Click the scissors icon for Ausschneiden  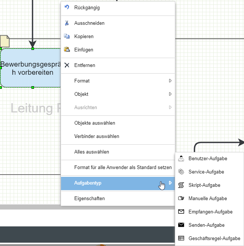tap(67, 23)
